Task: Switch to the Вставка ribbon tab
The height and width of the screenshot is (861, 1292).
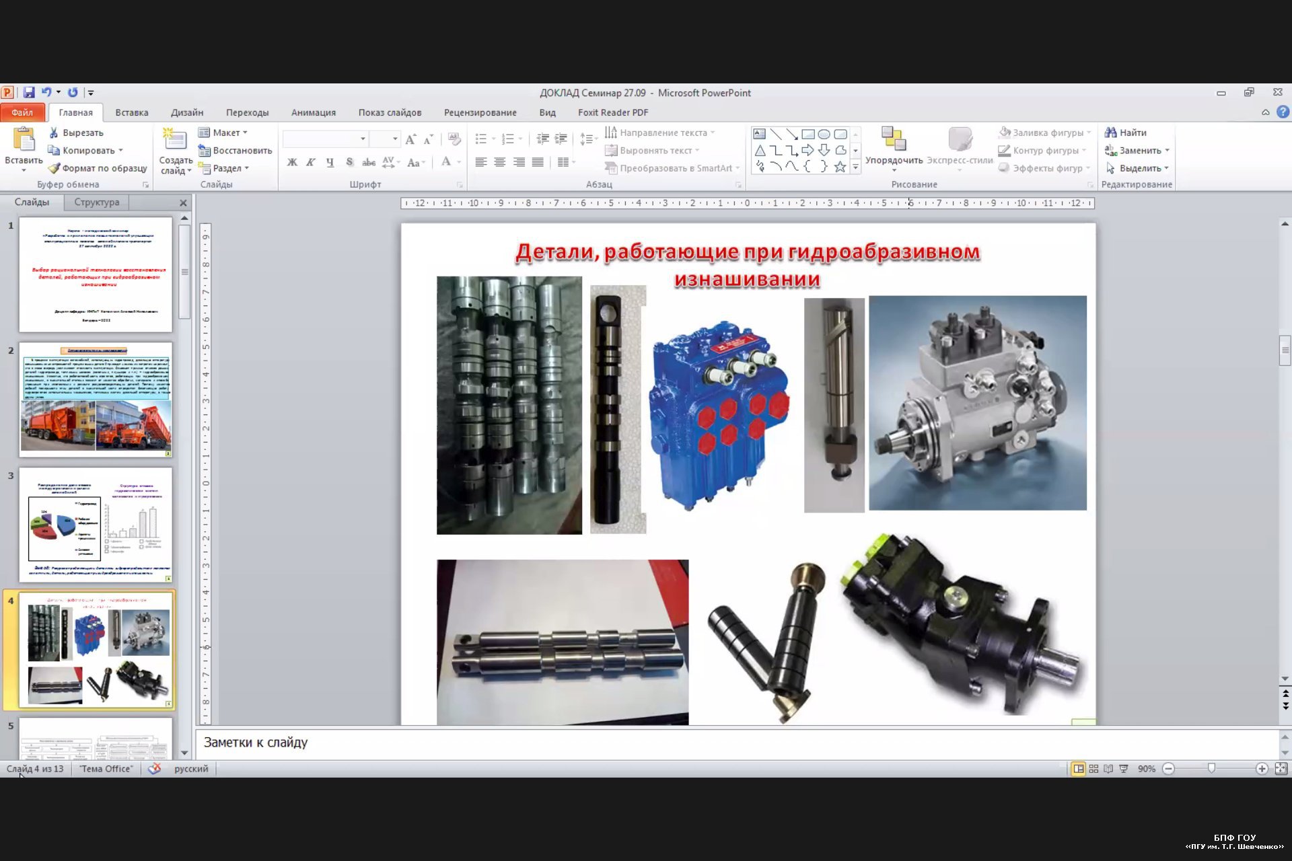Action: click(132, 112)
